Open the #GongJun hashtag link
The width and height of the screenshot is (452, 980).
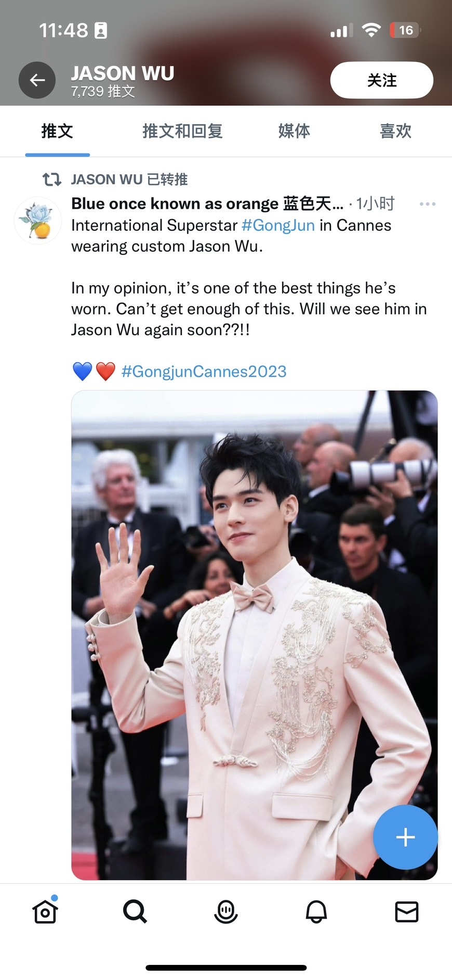278,225
